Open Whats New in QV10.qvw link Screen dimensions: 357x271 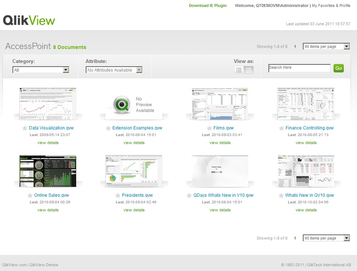point(310,195)
